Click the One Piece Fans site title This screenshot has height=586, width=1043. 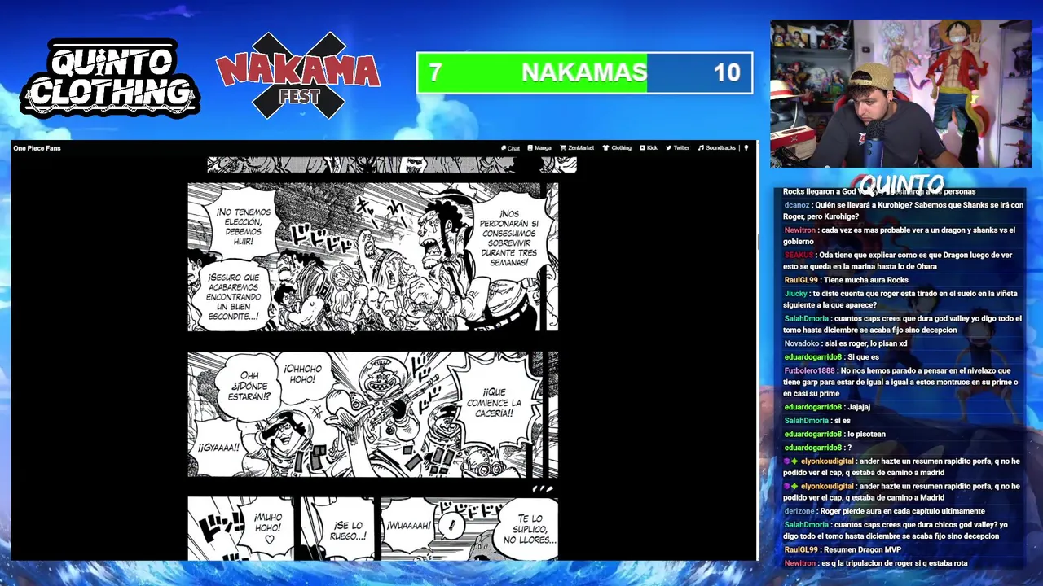pos(37,148)
